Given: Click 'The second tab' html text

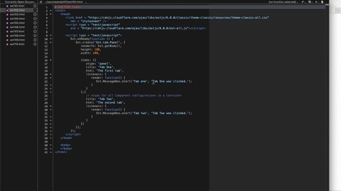Looking at the screenshot, I should 110,102.
